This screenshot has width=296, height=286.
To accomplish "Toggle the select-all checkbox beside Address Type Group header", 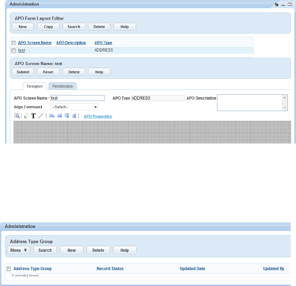I will (x=9, y=269).
